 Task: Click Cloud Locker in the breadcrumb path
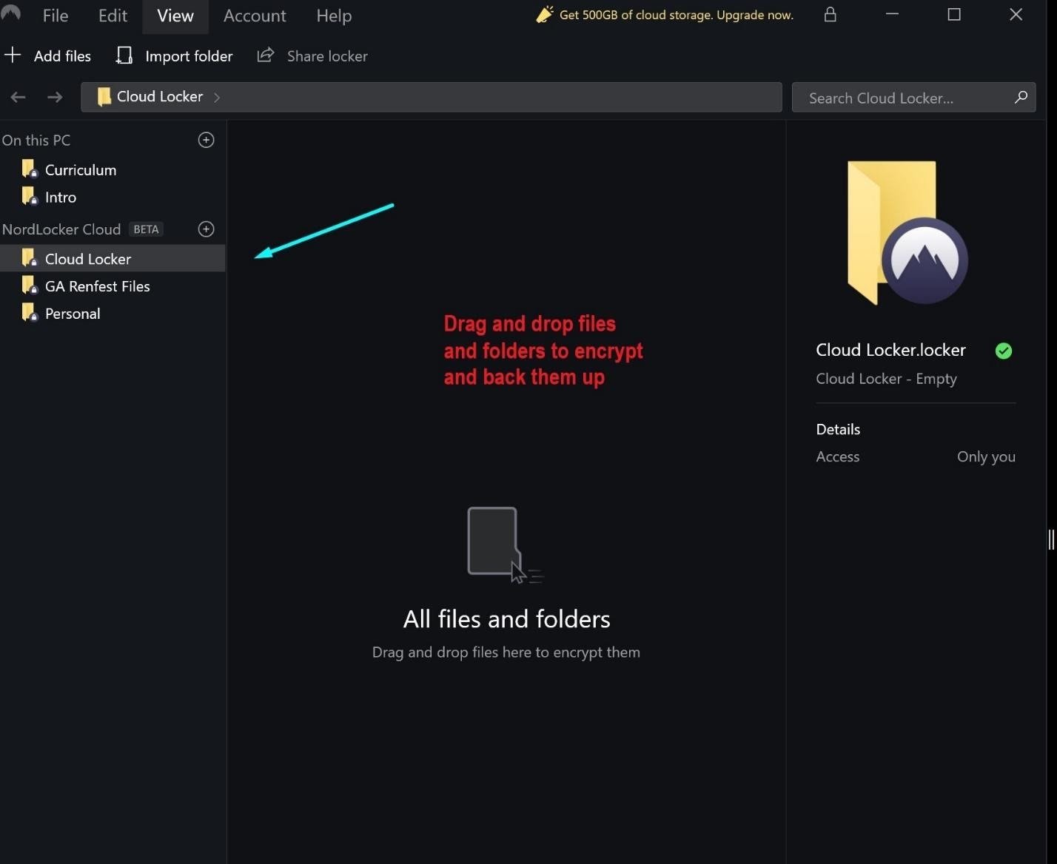coord(160,96)
